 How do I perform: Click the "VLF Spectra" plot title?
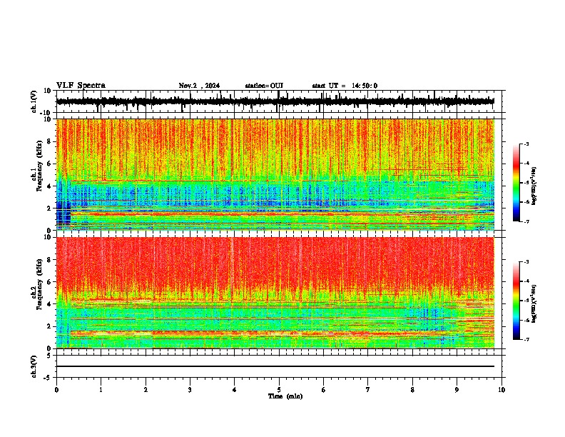(81, 86)
